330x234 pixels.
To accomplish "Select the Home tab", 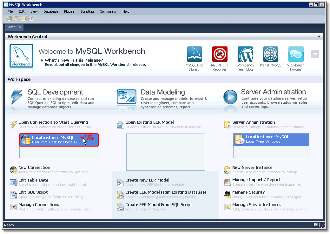I will (x=11, y=27).
